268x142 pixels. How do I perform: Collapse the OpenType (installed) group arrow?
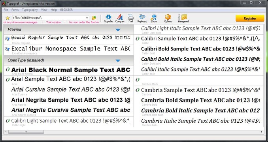pos(118,61)
